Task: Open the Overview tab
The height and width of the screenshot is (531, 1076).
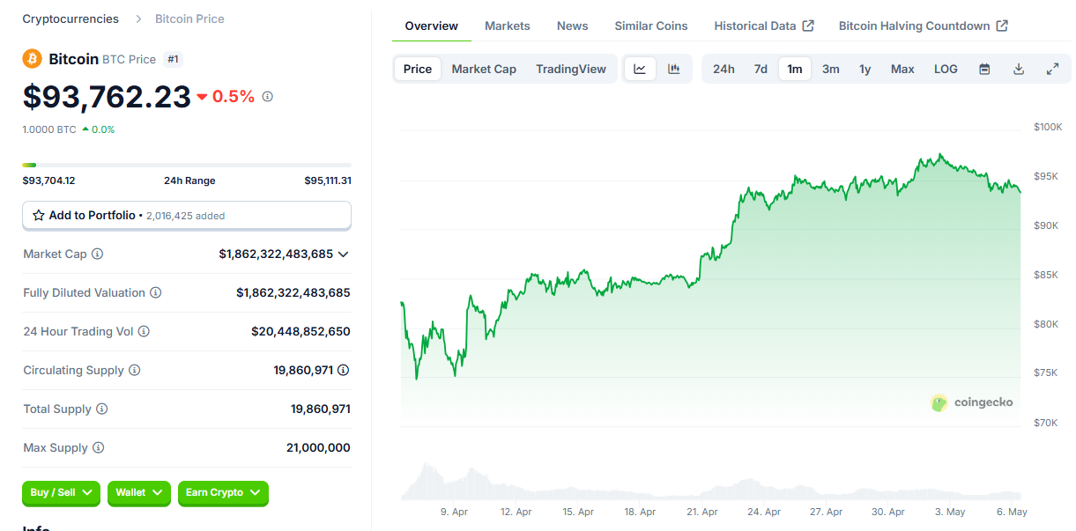Action: (x=432, y=26)
